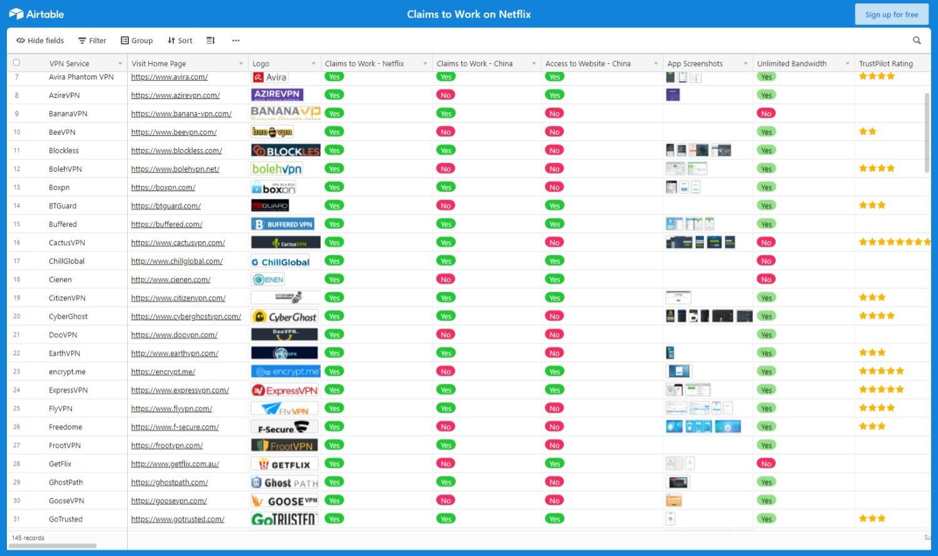Open CactusVPN app screenshot thumbnails
This screenshot has width=938, height=556.
point(701,242)
